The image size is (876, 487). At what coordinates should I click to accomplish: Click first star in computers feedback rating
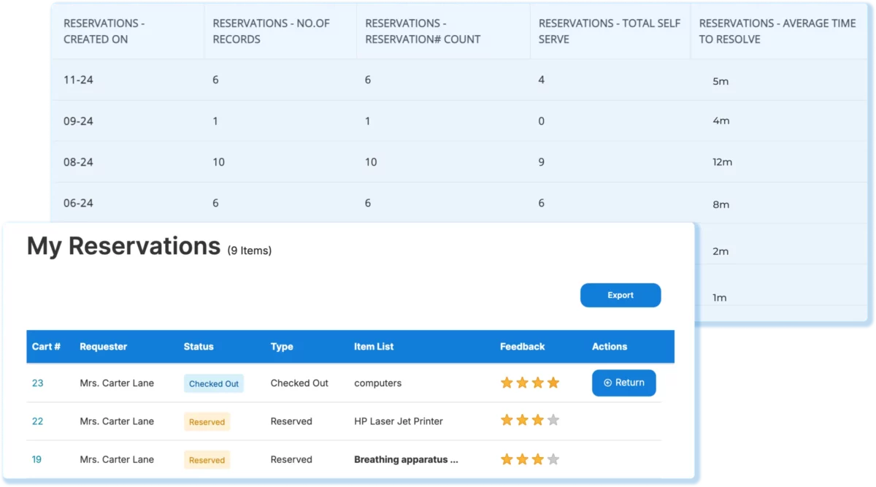pyautogui.click(x=507, y=383)
